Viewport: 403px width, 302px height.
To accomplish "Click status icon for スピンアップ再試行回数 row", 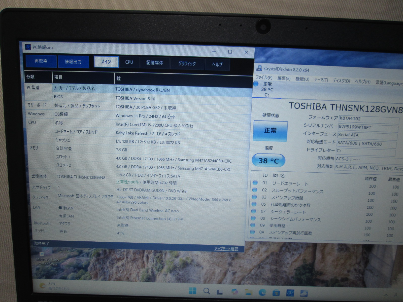I will (x=252, y=232).
